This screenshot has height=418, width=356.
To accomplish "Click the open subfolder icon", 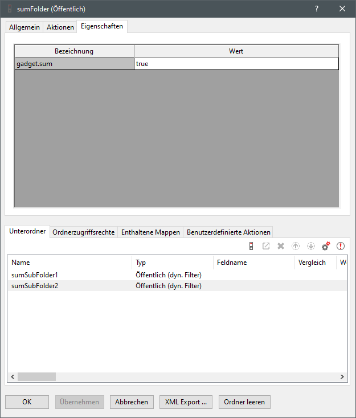I will [x=266, y=246].
